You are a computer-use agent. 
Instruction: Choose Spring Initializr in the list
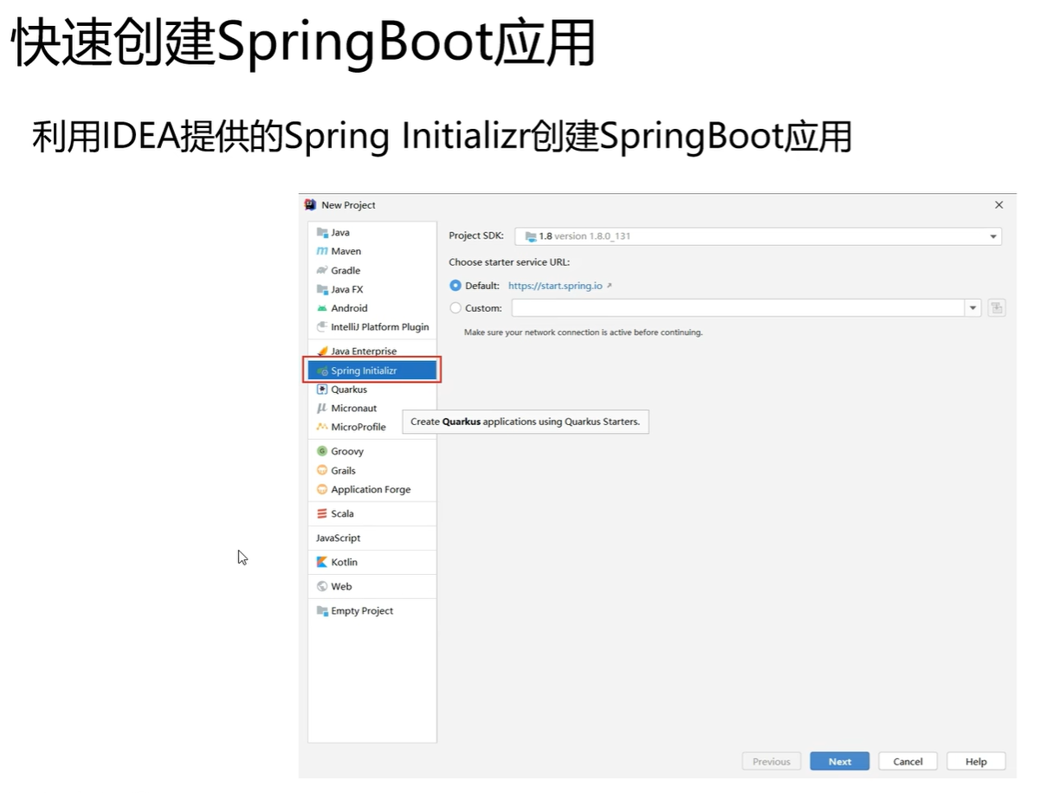tap(372, 371)
